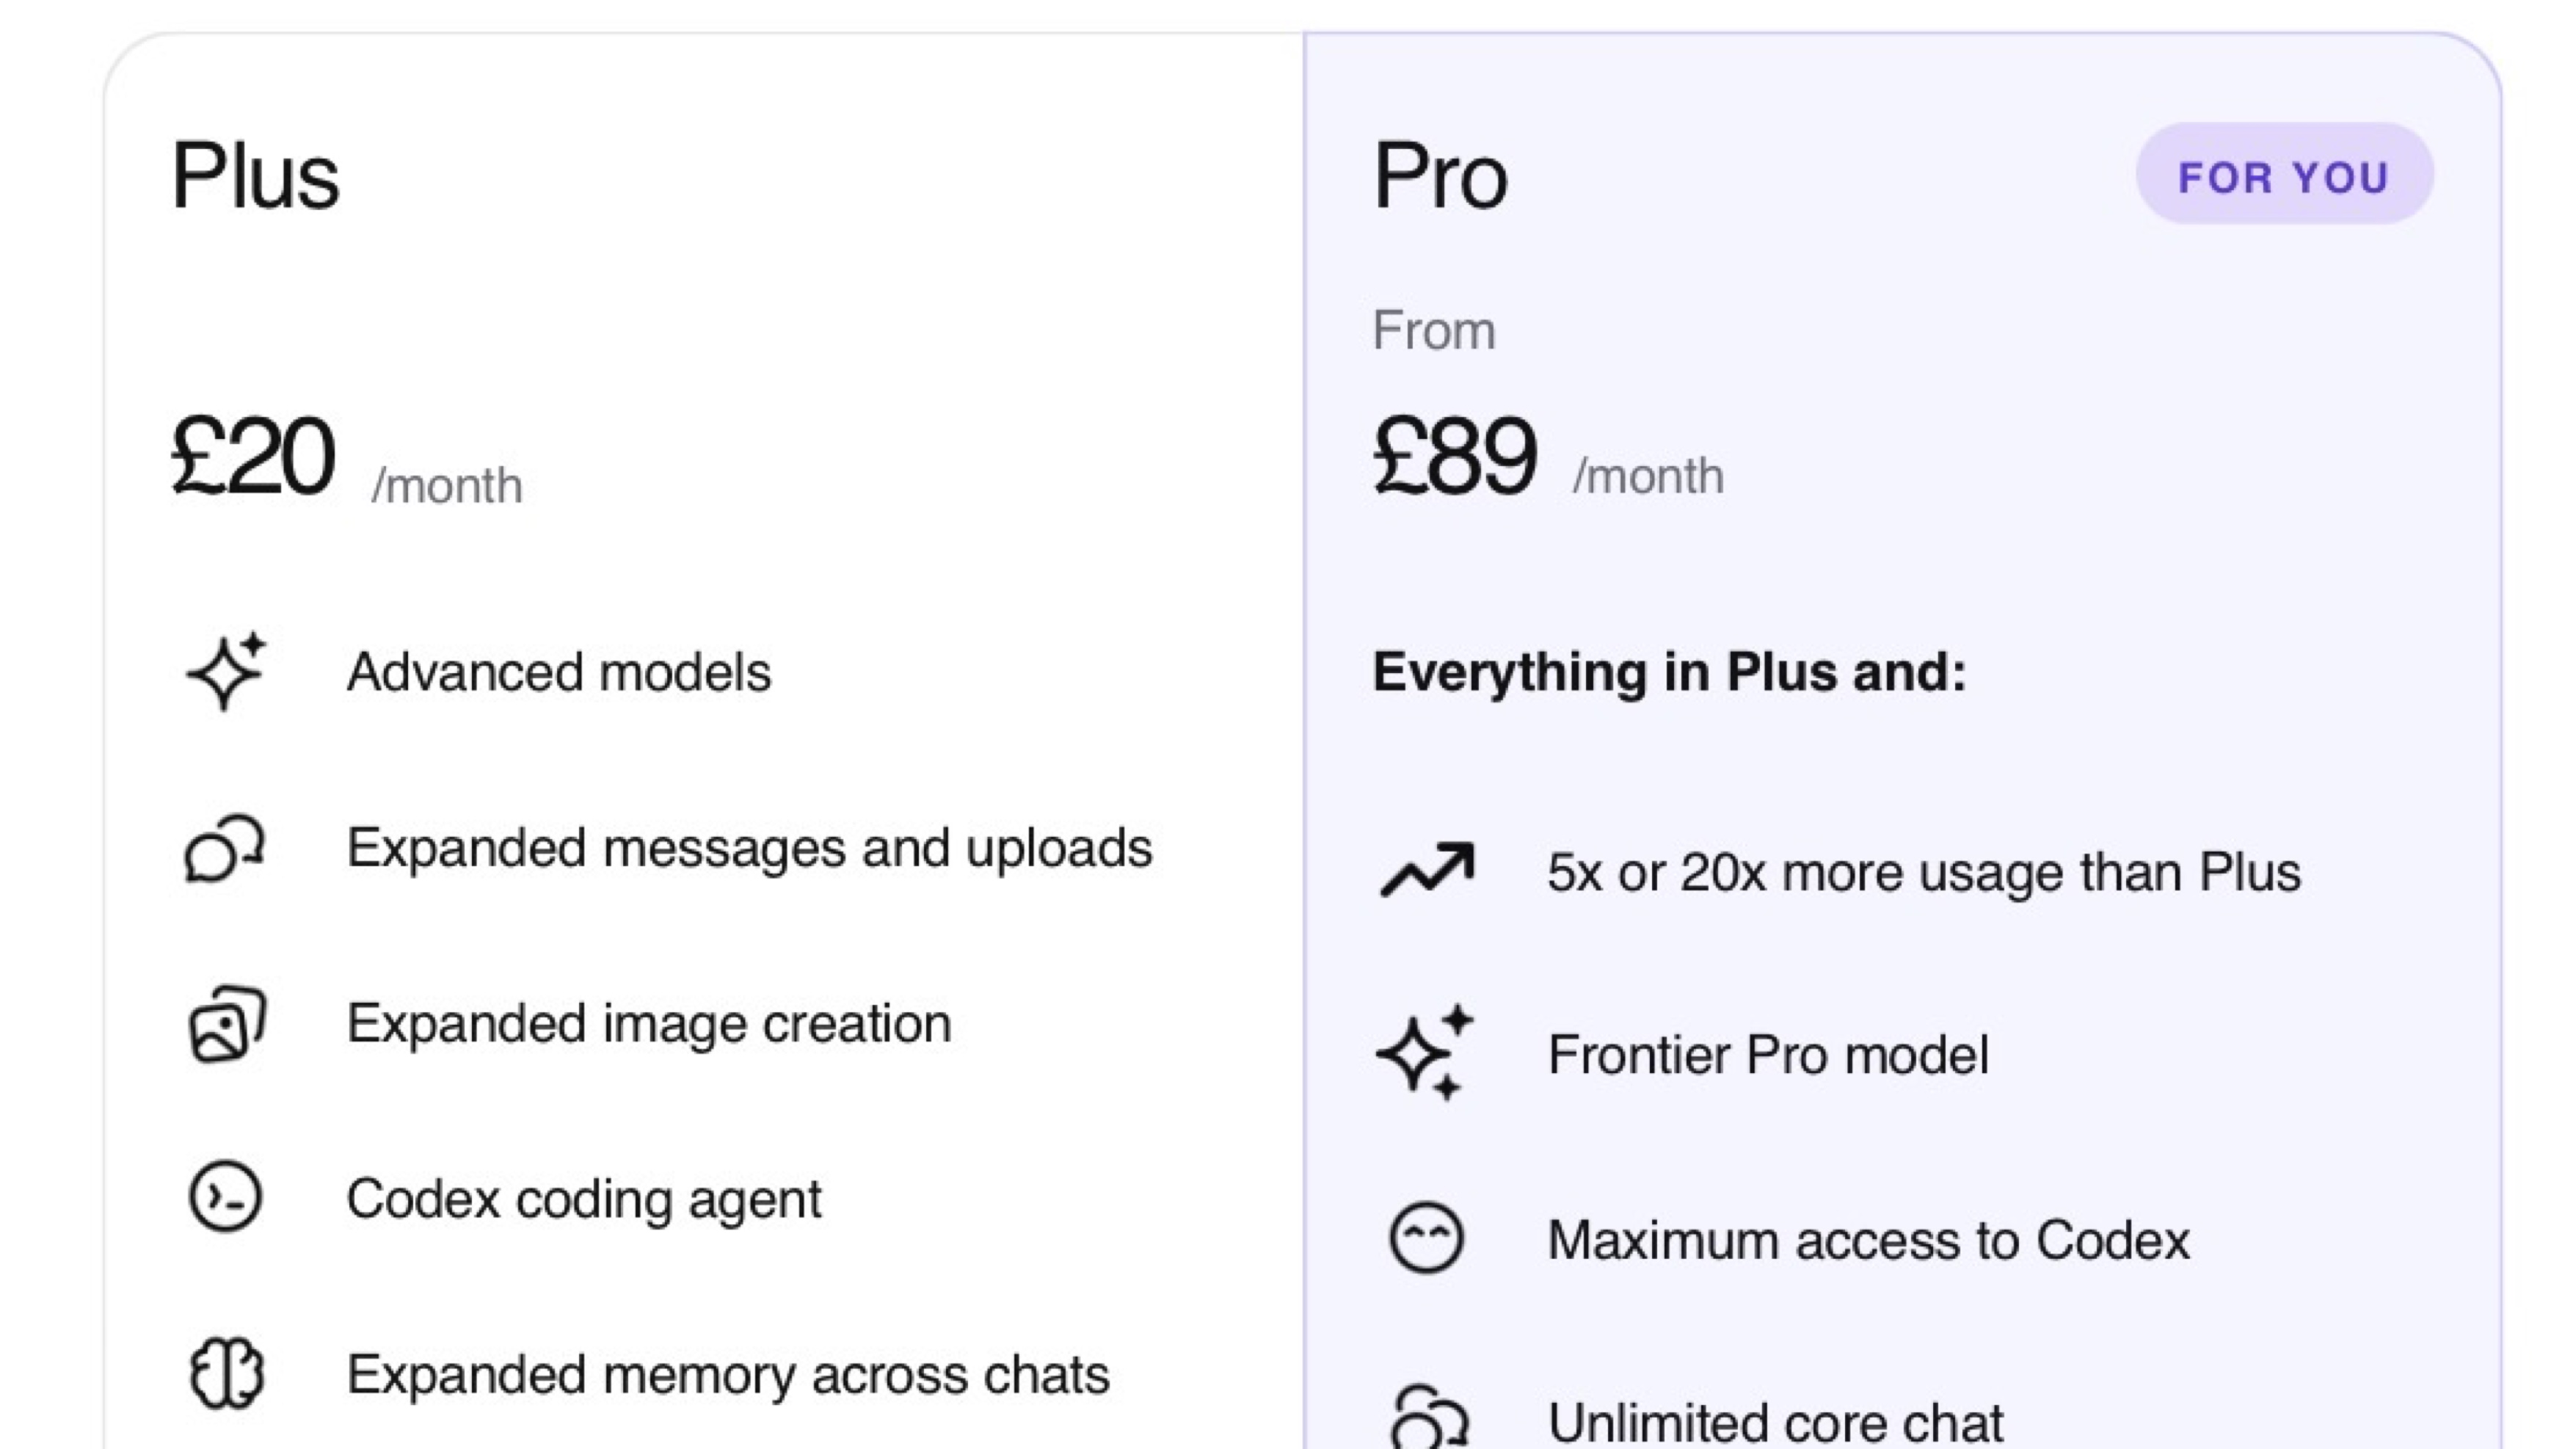Click the Expanded messages chat bubbles icon
This screenshot has width=2576, height=1449.
tap(225, 849)
